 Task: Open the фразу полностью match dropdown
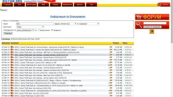(x=65, y=24)
